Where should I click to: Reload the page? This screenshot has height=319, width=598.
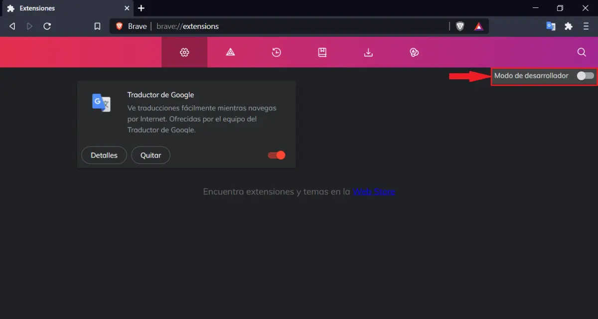pyautogui.click(x=47, y=26)
